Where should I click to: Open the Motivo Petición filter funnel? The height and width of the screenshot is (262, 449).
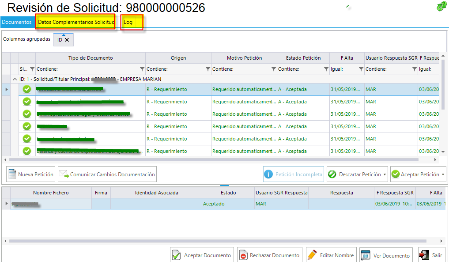point(274,69)
